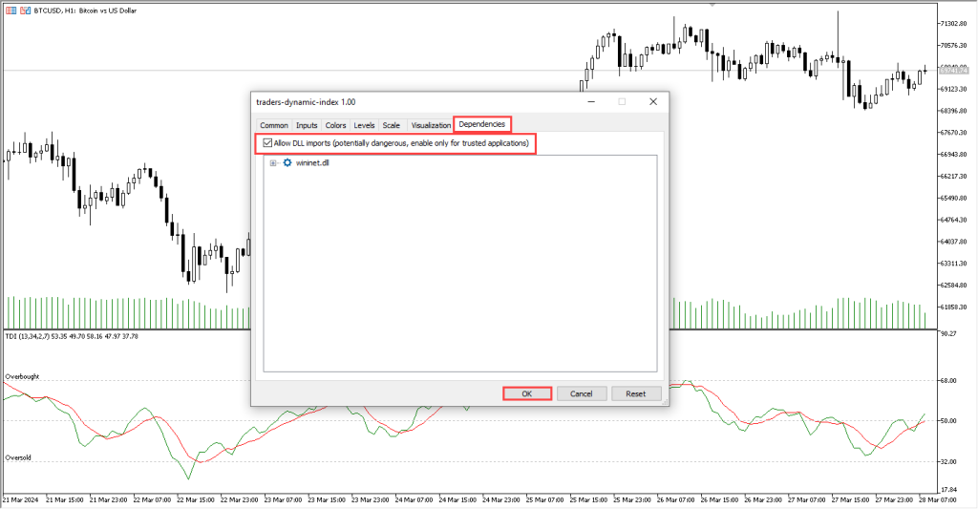Switch to the Common tab
Screen dimensions: 978x509
point(274,125)
